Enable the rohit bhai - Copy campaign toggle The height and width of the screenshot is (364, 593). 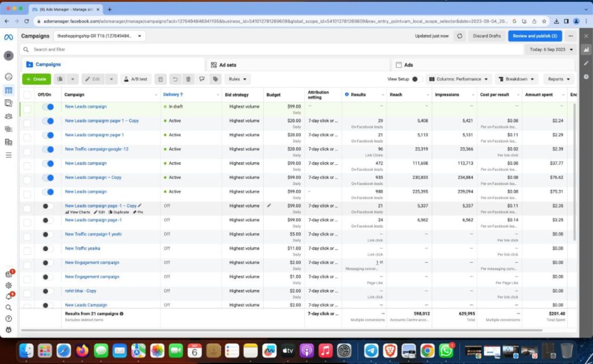pyautogui.click(x=47, y=291)
